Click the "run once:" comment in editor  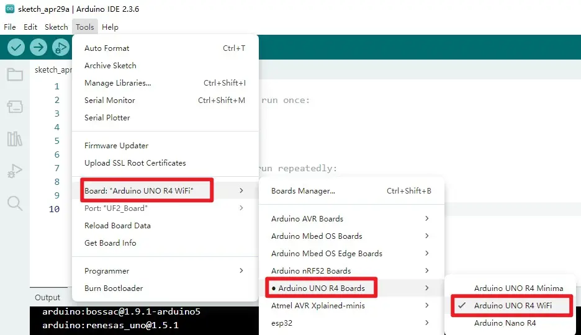pyautogui.click(x=286, y=100)
